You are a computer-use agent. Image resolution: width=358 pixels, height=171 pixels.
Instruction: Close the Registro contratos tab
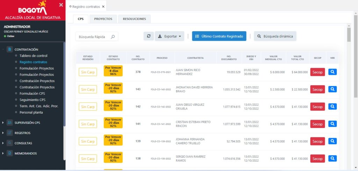[x=103, y=7]
